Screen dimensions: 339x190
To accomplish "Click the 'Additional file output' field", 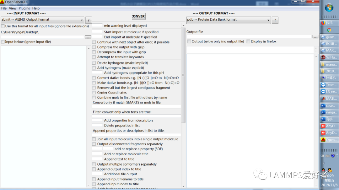I will pos(97,174).
